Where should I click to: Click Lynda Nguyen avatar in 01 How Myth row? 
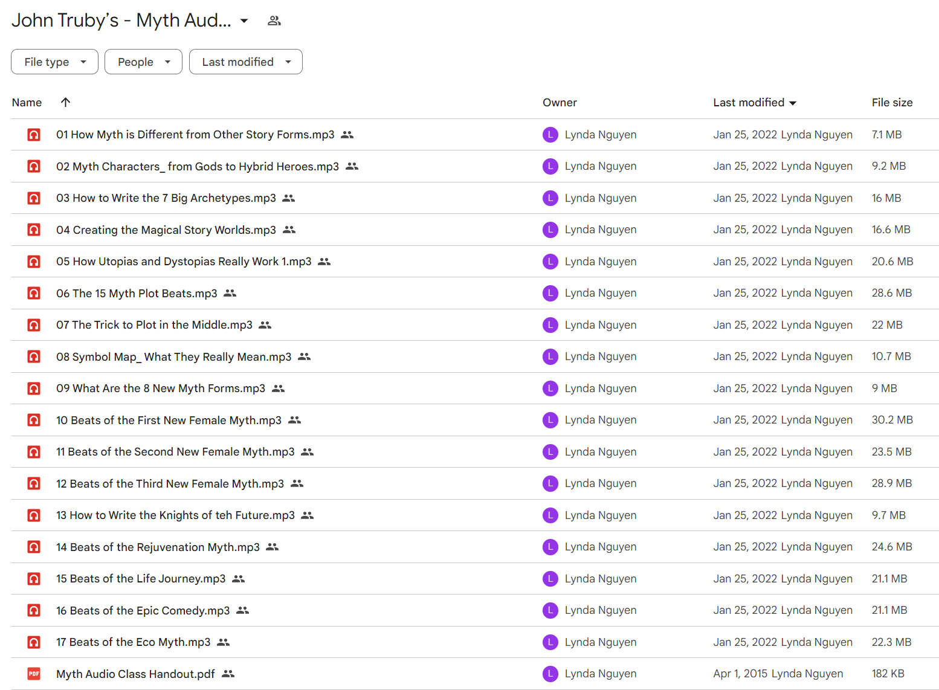point(550,135)
